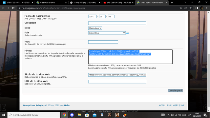Open the Mail app from the taskbar
Viewport: 210px width, 118px height.
(x=94, y=115)
